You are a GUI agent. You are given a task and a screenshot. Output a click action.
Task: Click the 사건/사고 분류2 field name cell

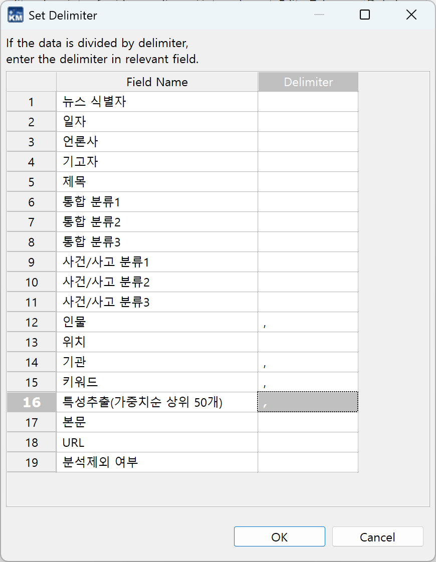(157, 282)
